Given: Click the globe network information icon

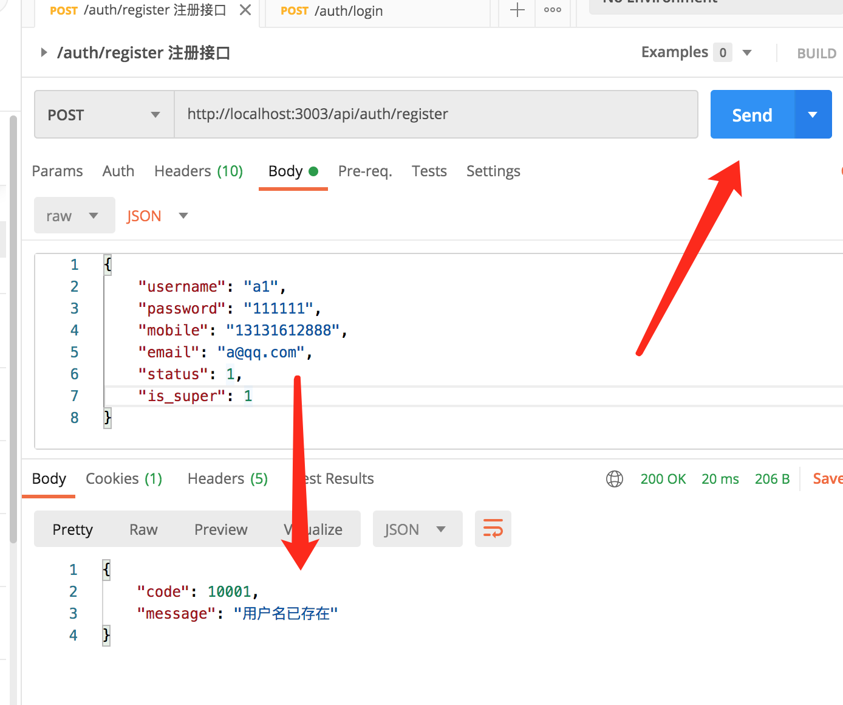Looking at the screenshot, I should pyautogui.click(x=615, y=479).
